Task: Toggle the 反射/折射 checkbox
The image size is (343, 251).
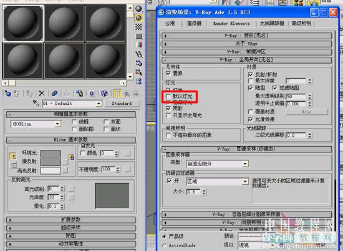Action: (251, 75)
